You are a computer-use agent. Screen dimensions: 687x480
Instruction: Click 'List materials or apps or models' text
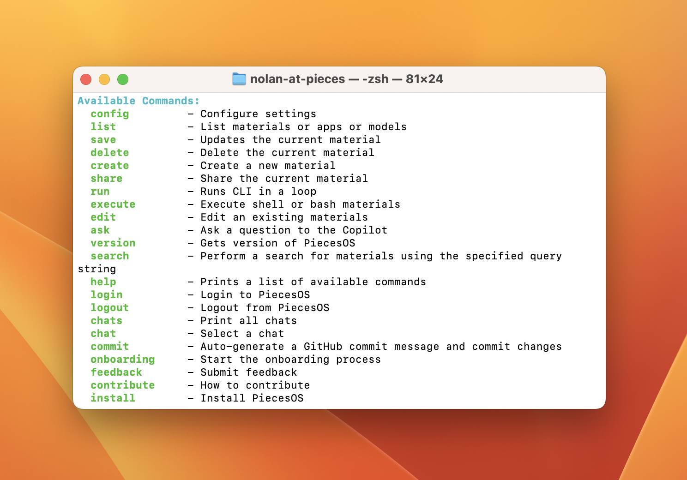coord(304,126)
